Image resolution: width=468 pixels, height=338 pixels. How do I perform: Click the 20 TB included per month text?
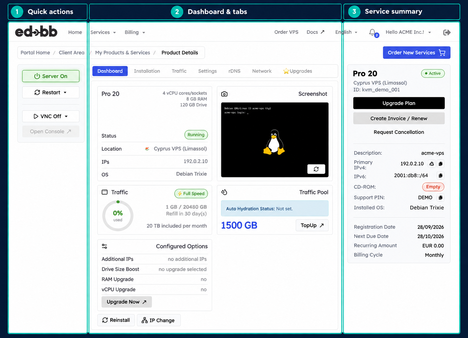point(177,226)
